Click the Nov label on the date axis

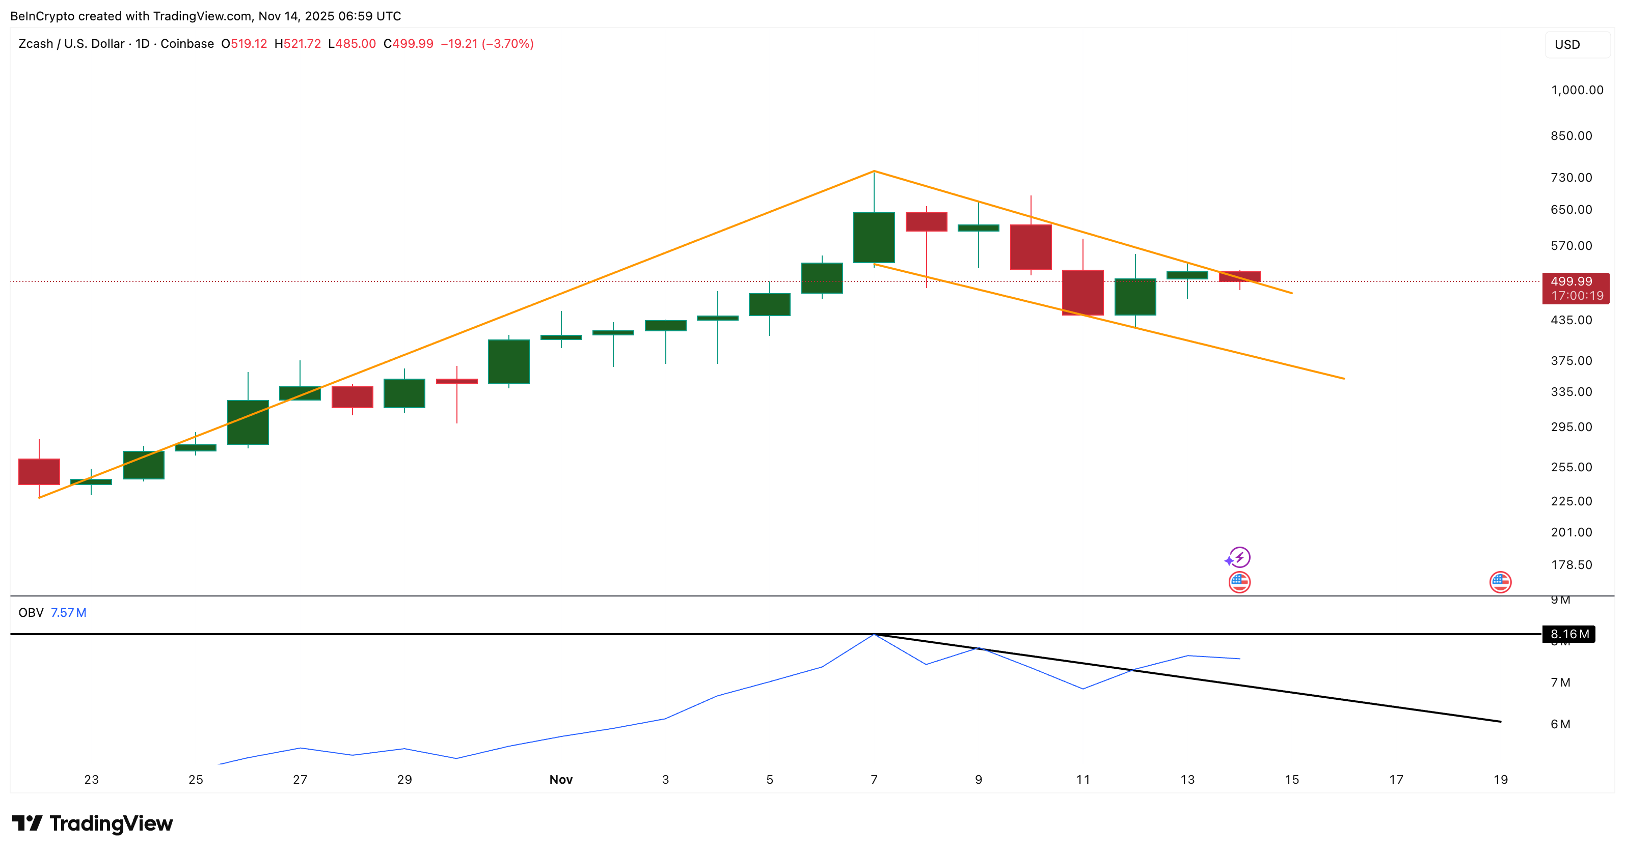[x=561, y=780]
